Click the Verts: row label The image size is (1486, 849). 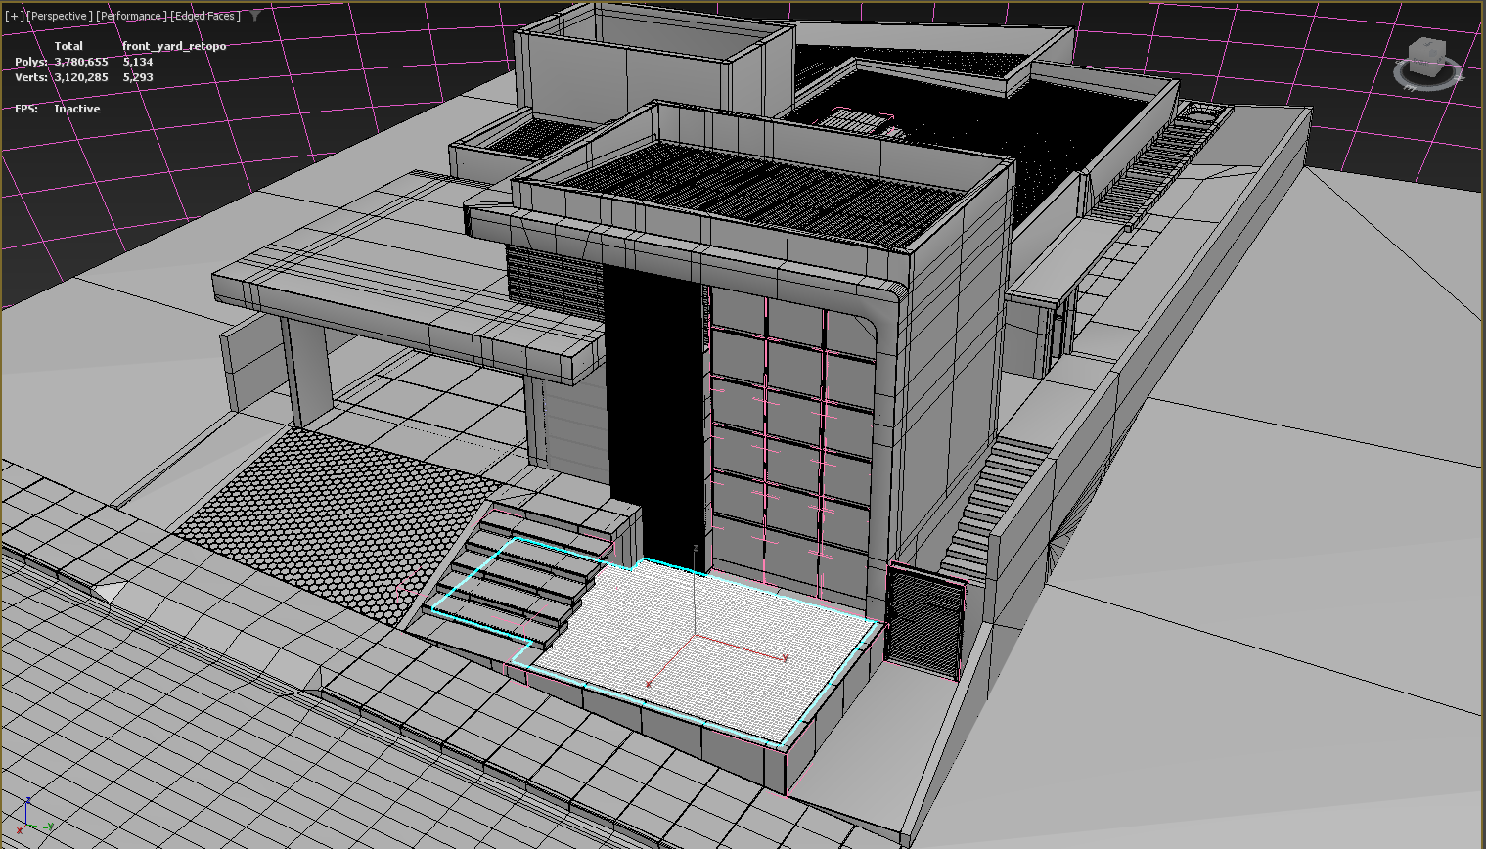(31, 77)
